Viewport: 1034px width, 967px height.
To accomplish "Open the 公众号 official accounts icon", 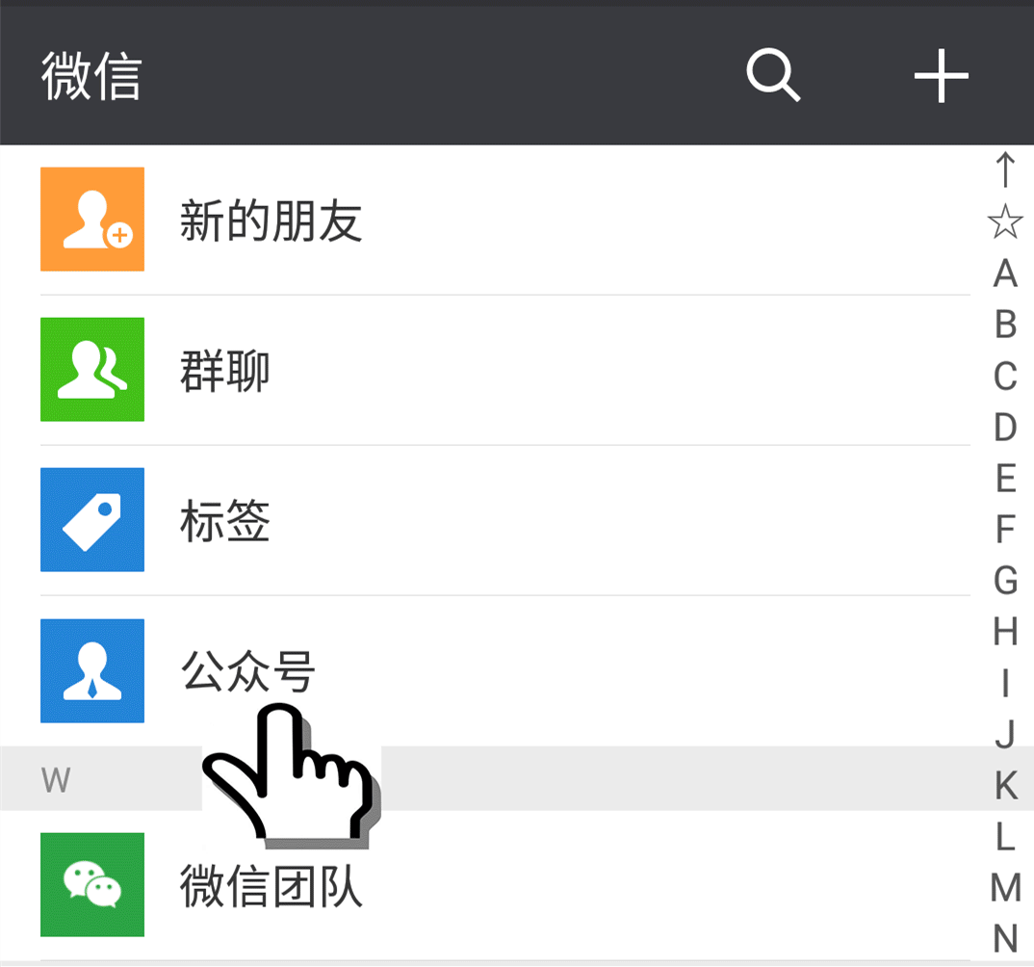I will [92, 670].
